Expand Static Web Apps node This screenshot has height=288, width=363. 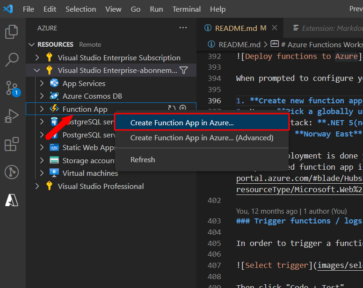point(42,148)
